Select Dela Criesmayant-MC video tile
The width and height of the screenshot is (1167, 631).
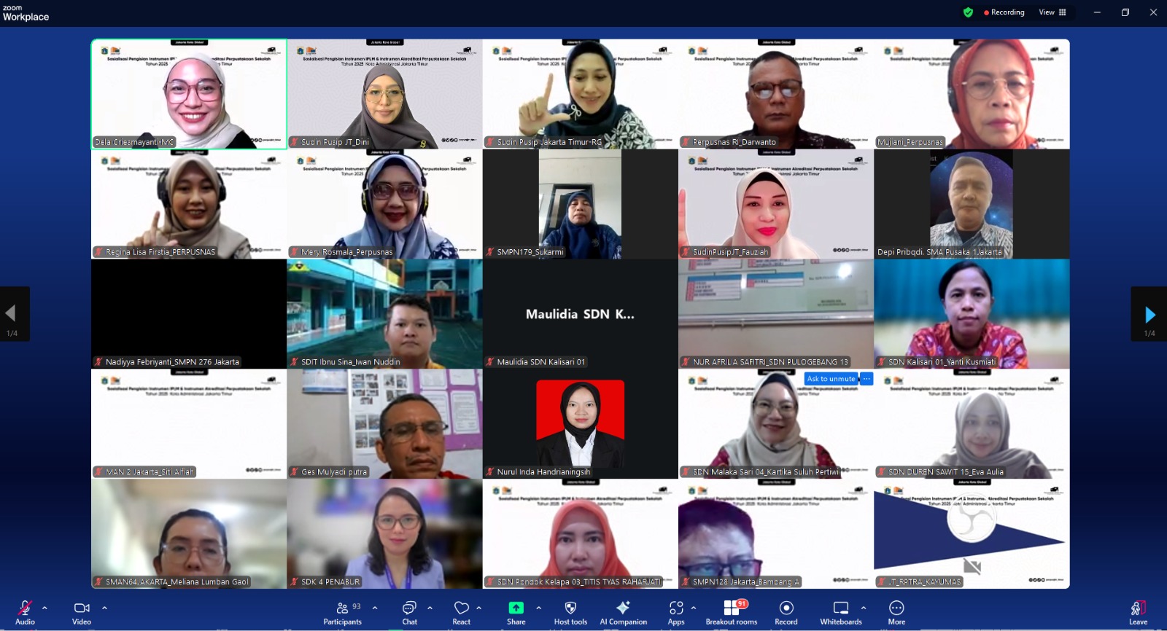point(189,94)
